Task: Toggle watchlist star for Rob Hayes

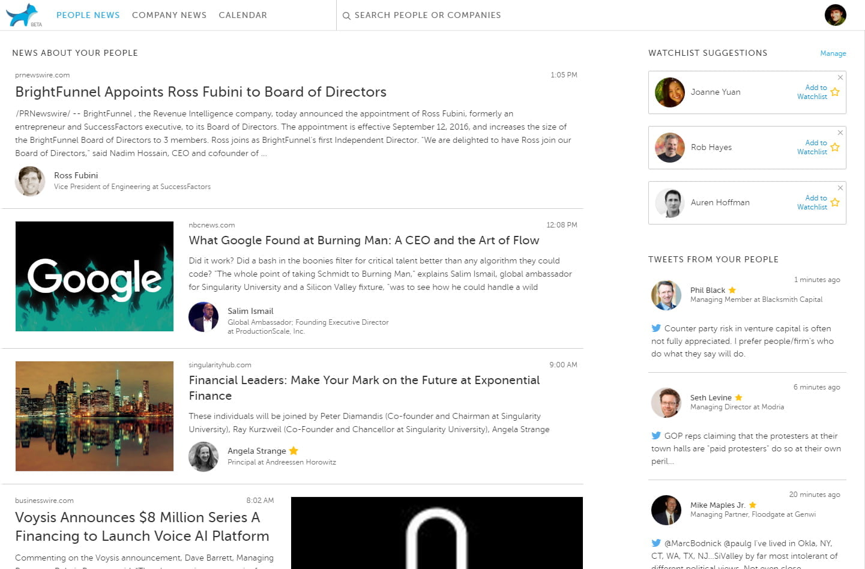Action: [x=835, y=147]
